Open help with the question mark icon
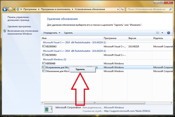This screenshot has height=117, width=175. [x=168, y=33]
